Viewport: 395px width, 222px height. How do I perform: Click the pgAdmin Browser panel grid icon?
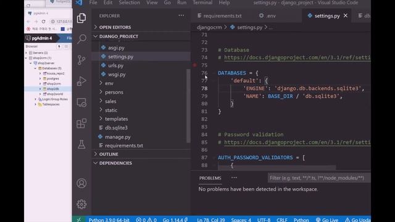[66, 46]
